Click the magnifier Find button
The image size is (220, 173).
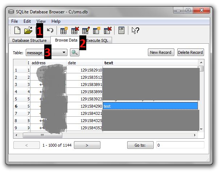coord(75,52)
